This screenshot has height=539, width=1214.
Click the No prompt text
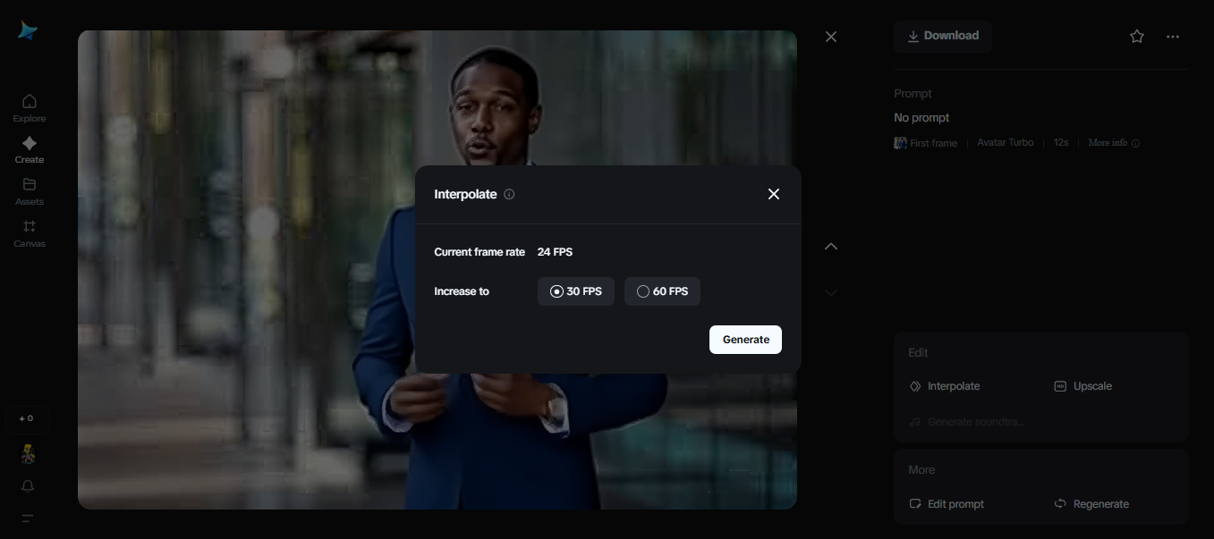point(921,118)
